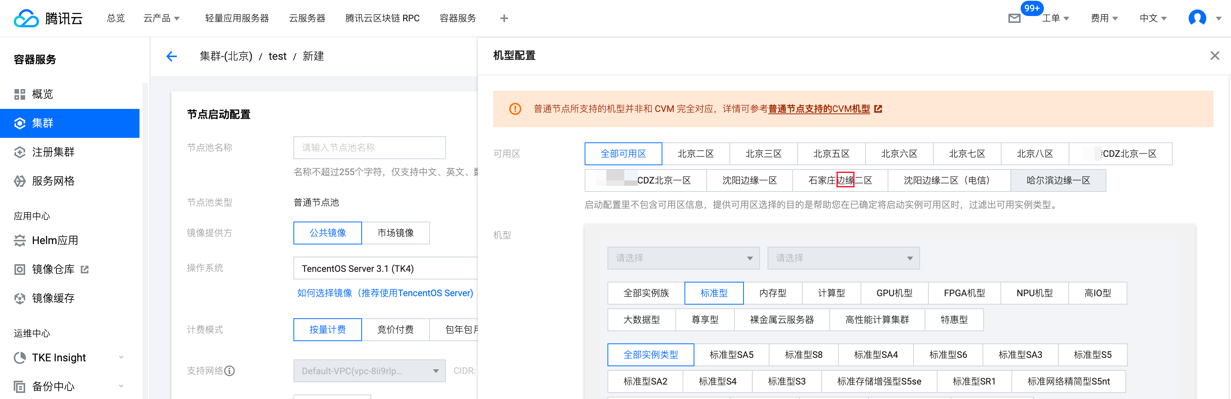Open the second 请选择 dropdown under 机型
The width and height of the screenshot is (1231, 399).
(x=843, y=258)
